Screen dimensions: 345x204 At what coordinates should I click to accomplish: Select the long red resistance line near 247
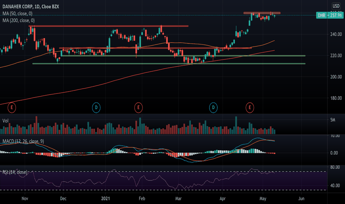click(x=108, y=26)
